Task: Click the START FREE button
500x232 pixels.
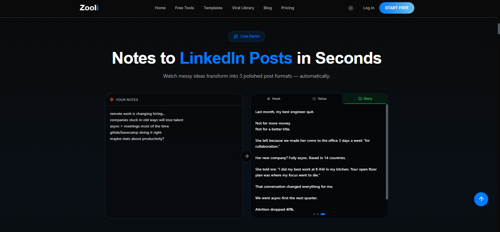Action: click(397, 8)
